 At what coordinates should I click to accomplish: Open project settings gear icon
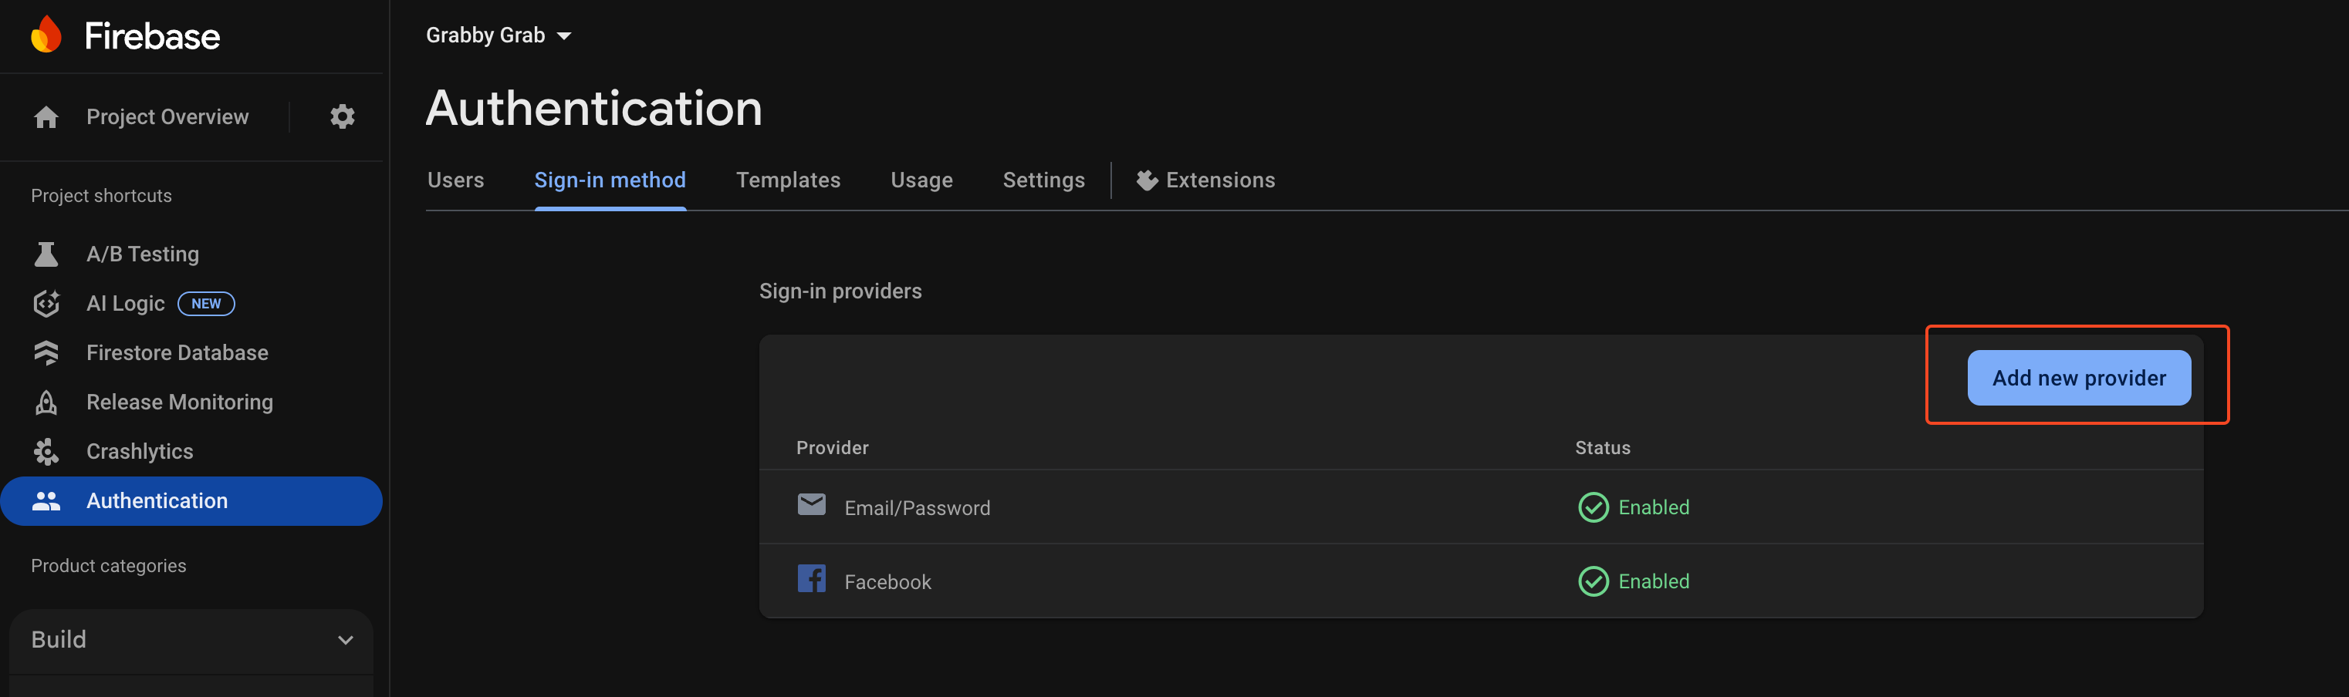[x=342, y=116]
